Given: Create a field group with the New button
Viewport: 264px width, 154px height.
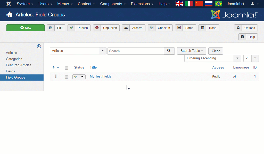Looking at the screenshot, I should click(25, 28).
